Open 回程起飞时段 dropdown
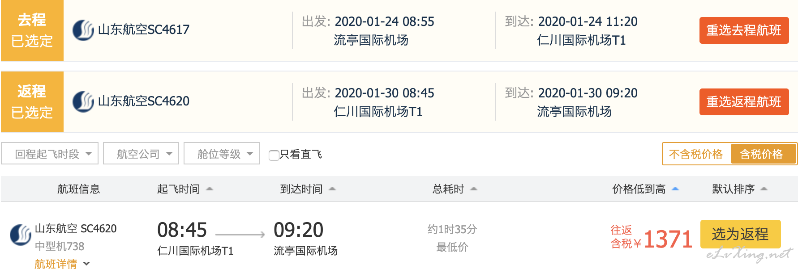 (x=50, y=154)
